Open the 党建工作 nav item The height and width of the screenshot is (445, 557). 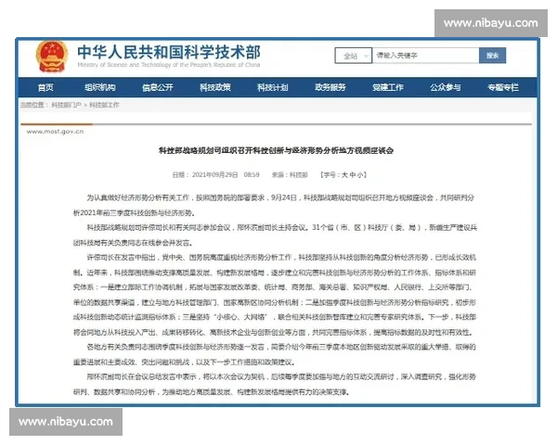point(387,87)
